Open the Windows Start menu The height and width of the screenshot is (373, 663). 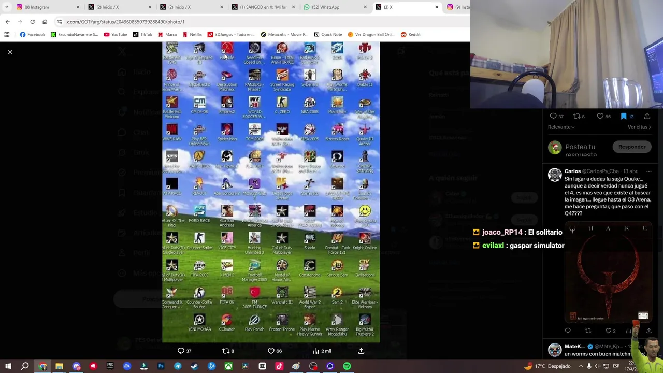[x=8, y=366]
